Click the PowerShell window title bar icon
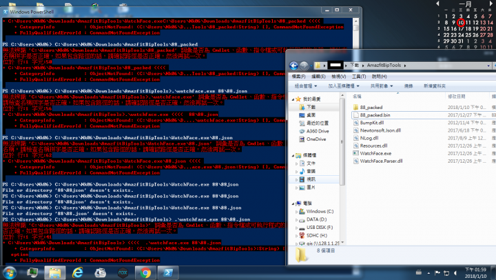Viewport: 496px width, 280px height. 6,12
